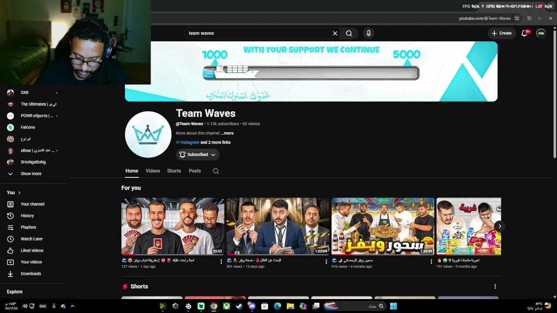This screenshot has height=313, width=557.
Task: Open Steam from the taskbar
Action: tap(239, 306)
